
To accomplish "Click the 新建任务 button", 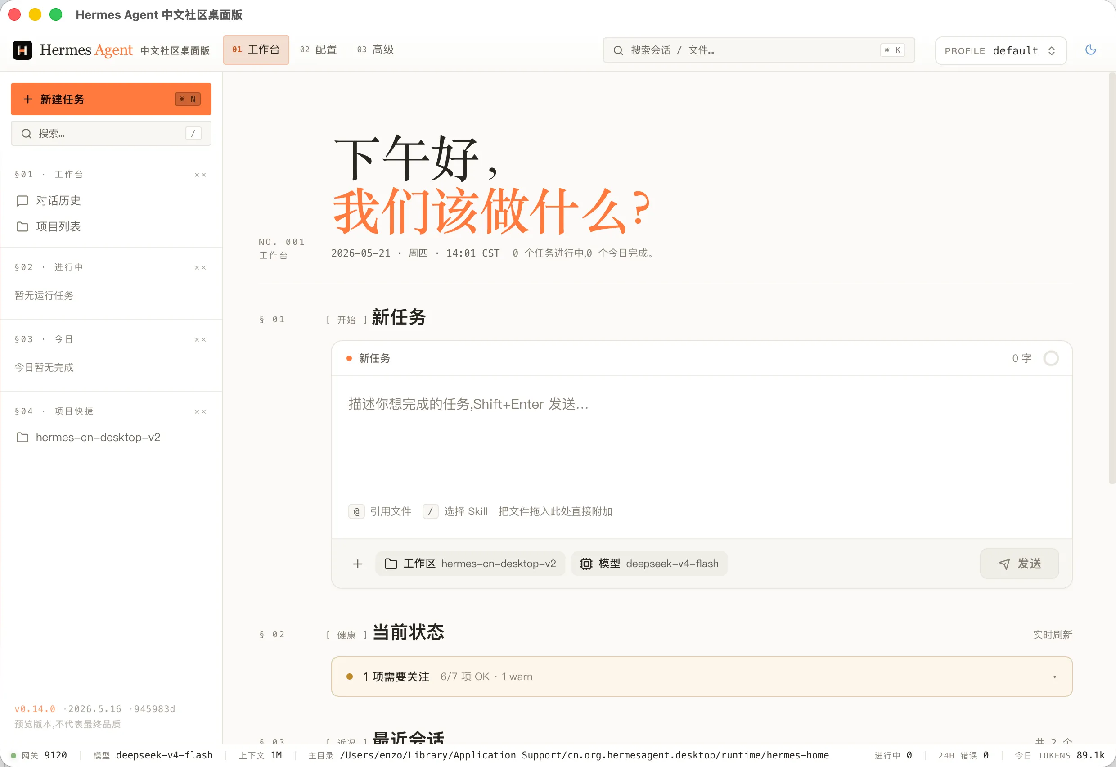I will pos(111,99).
